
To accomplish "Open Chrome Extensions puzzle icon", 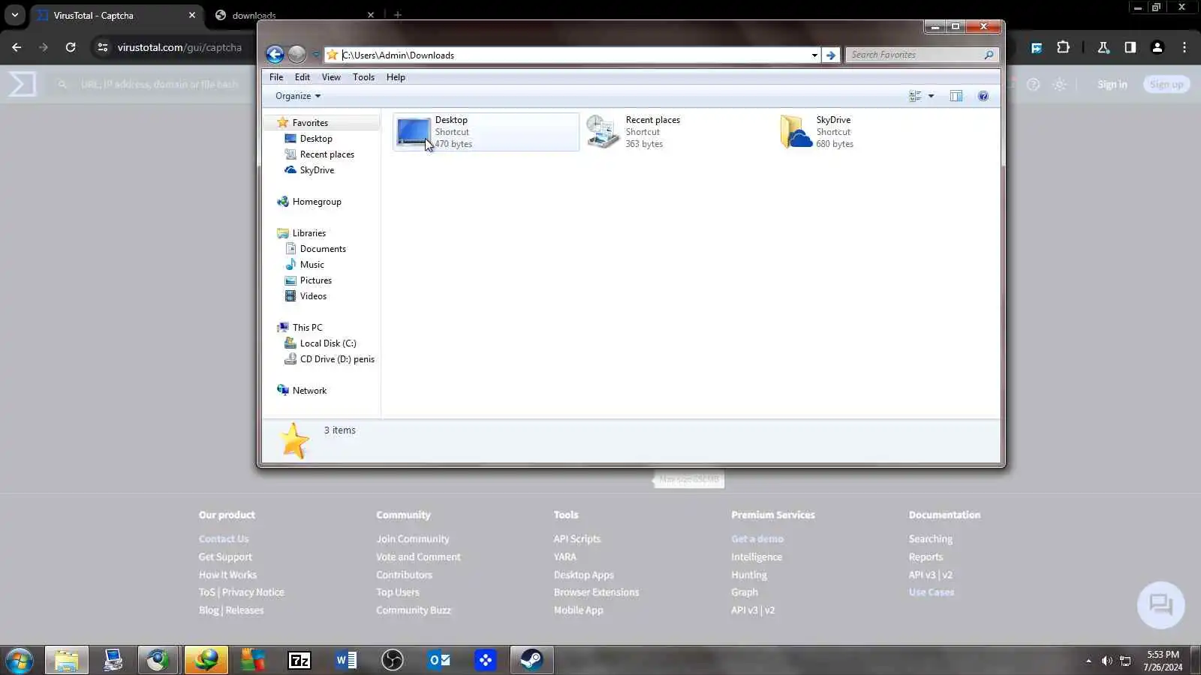I will [1063, 47].
